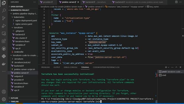Open the Accounts menu
The height and width of the screenshot is (104, 184).
[x=4, y=92]
